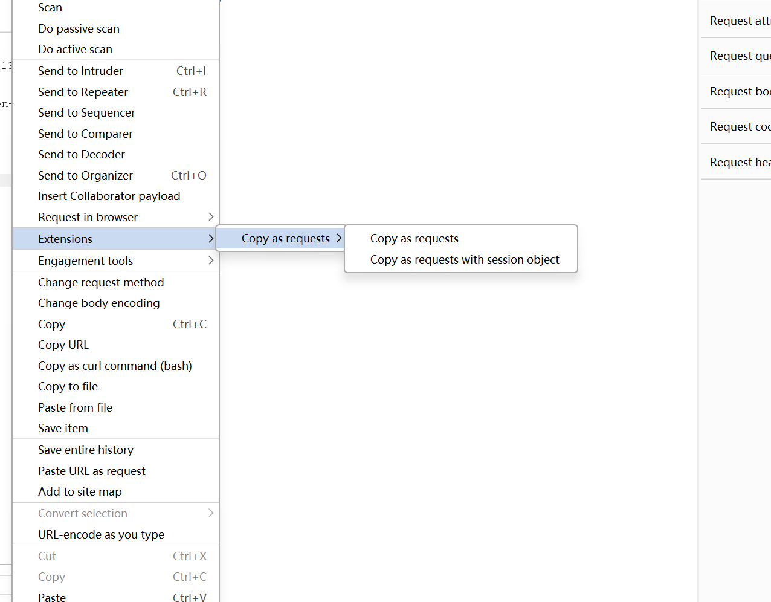
Task: Toggle URL-encode as you type
Action: (101, 534)
